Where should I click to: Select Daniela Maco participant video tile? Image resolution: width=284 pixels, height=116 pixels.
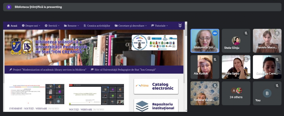pos(267,41)
